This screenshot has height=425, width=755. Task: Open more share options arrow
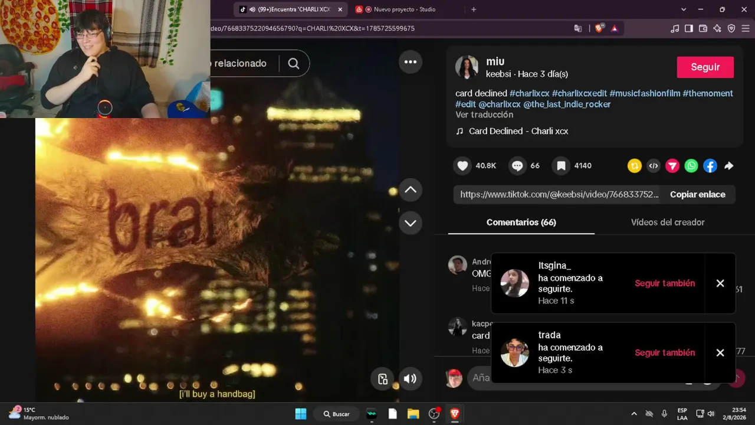pos(729,166)
